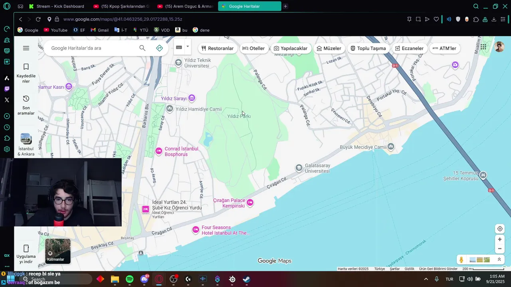Screen dimensions: 511x287
Task: Open the Google Maps hamburger menu
Action: coord(26,48)
